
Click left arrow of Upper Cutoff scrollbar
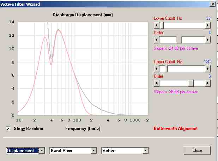coord(157,69)
